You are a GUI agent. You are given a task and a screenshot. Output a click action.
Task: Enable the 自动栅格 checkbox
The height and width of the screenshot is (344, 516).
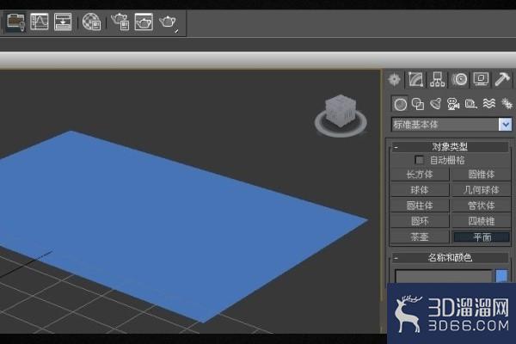(x=420, y=160)
